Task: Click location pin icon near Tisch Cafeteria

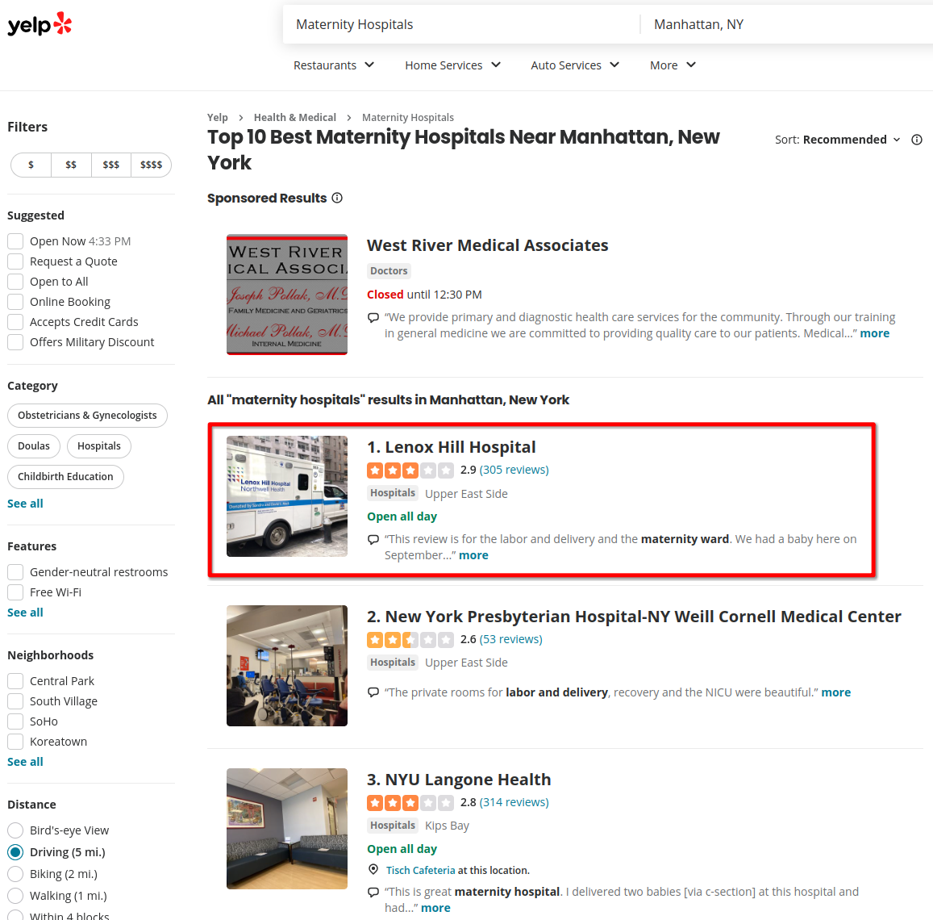Action: [x=373, y=869]
